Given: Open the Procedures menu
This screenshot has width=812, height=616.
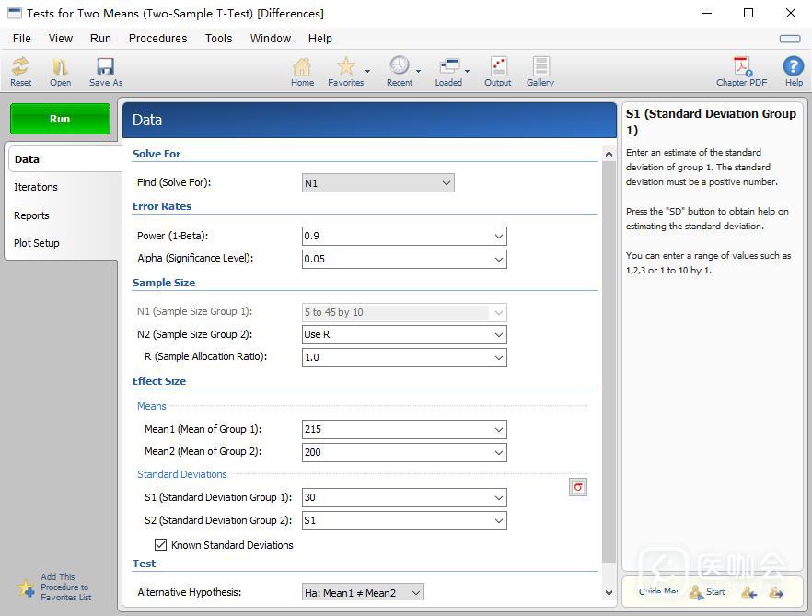Looking at the screenshot, I should (157, 39).
